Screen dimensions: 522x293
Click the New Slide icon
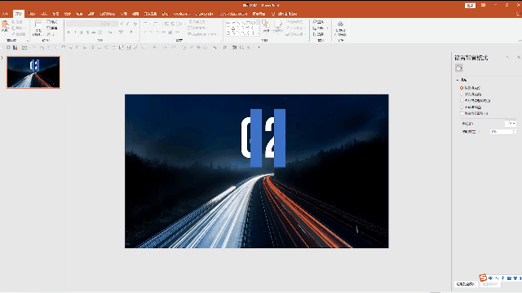(38, 24)
